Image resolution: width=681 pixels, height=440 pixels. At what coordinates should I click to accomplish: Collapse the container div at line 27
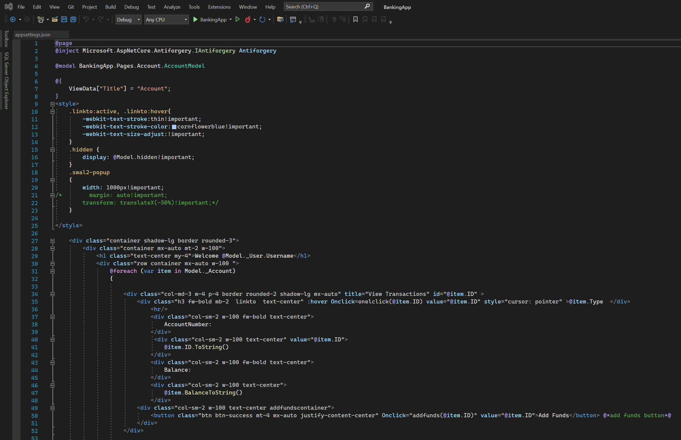point(53,241)
